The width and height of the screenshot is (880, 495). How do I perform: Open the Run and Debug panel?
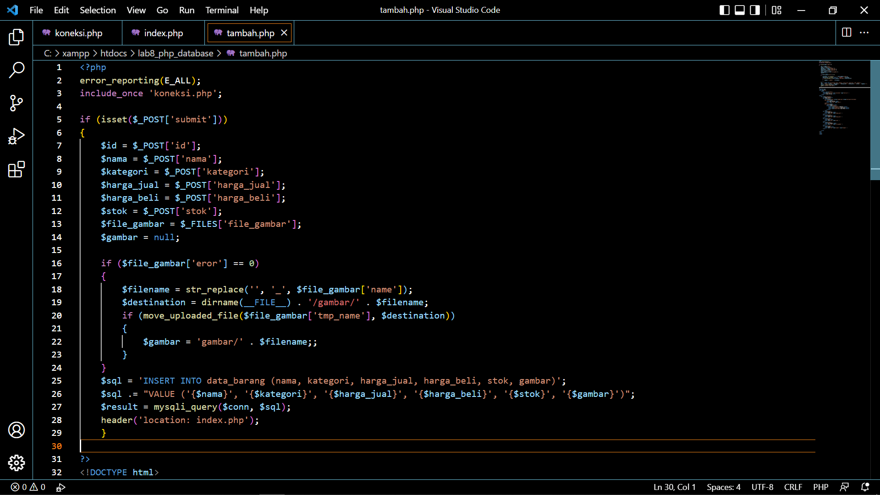click(16, 136)
